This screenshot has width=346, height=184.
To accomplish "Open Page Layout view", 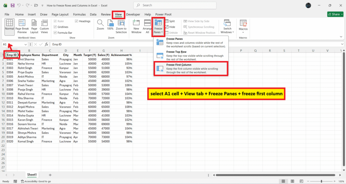I will 34,27.
